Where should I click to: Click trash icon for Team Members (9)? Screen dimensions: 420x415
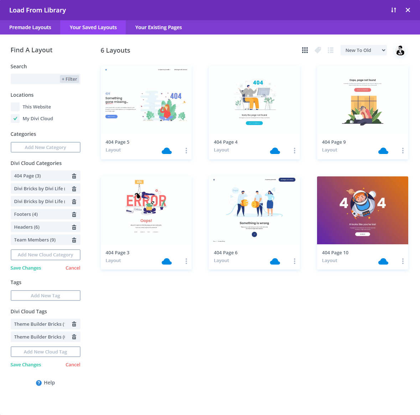[x=74, y=240]
